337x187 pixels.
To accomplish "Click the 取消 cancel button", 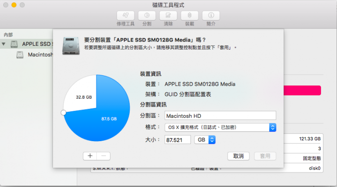I will click(238, 156).
